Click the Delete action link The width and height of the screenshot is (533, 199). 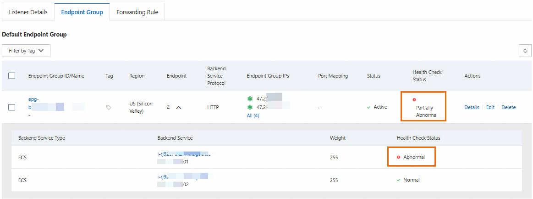(x=508, y=107)
